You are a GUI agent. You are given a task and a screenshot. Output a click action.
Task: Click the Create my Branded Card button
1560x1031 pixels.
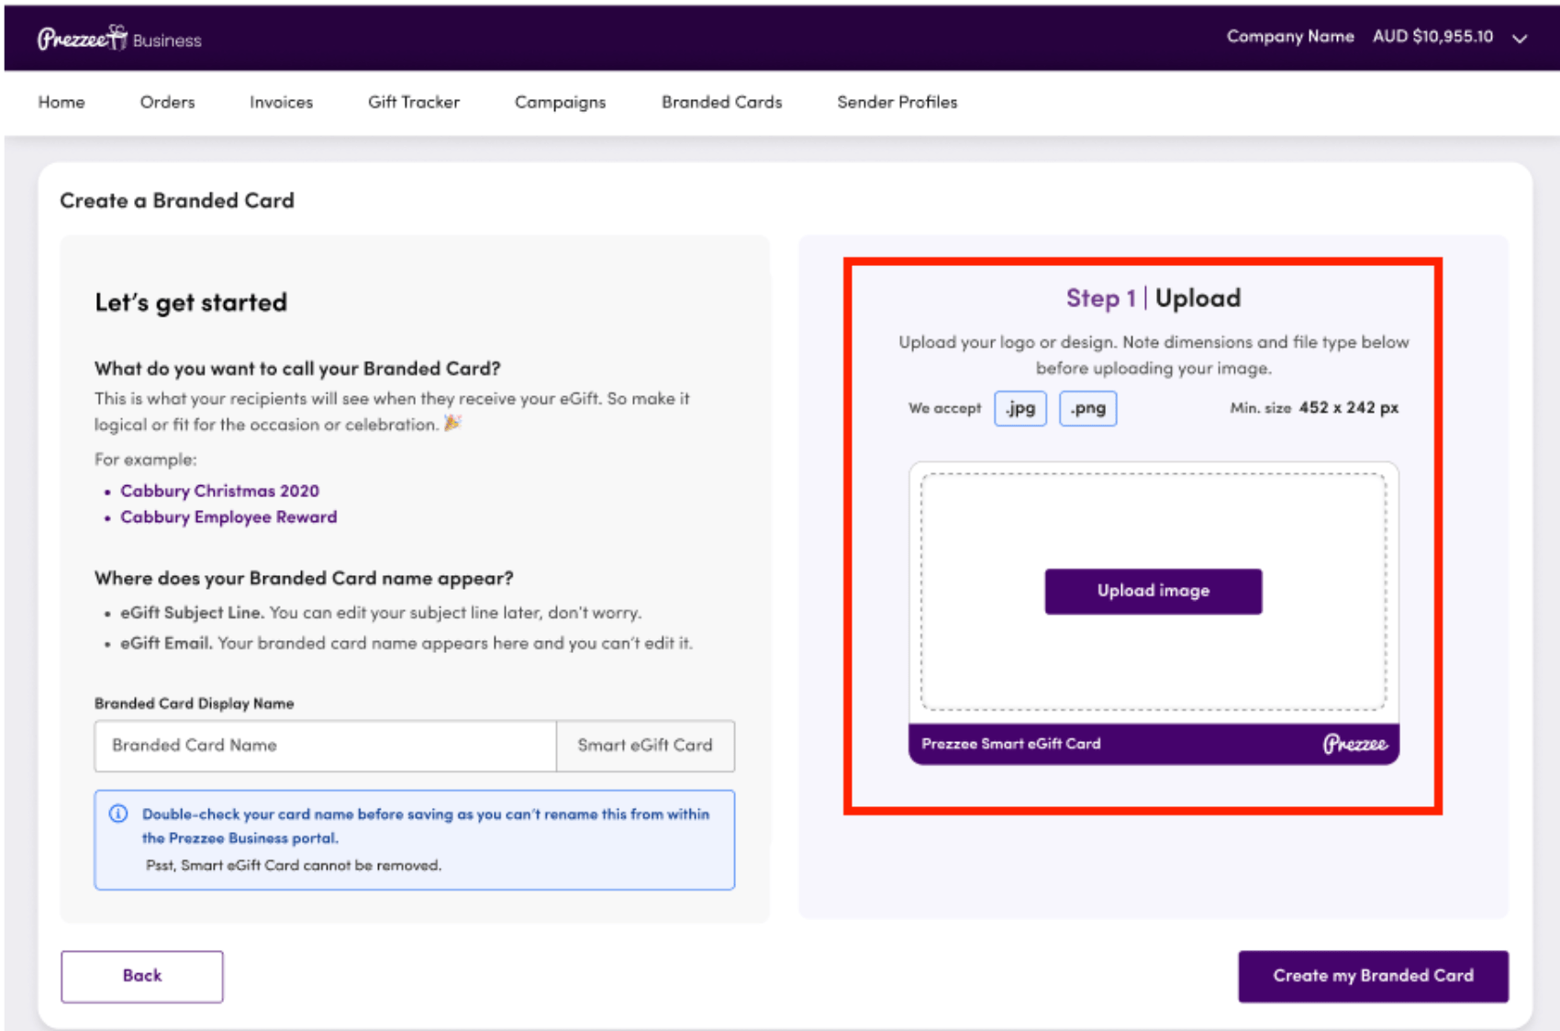[1373, 975]
